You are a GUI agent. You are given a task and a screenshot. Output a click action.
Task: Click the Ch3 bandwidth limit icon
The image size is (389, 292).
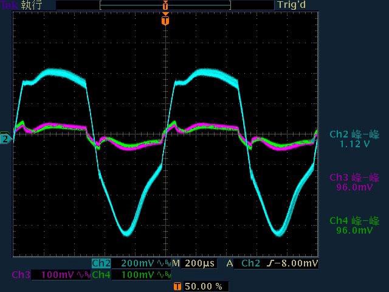point(82,275)
